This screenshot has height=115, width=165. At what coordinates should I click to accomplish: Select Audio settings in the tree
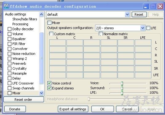point(15,14)
